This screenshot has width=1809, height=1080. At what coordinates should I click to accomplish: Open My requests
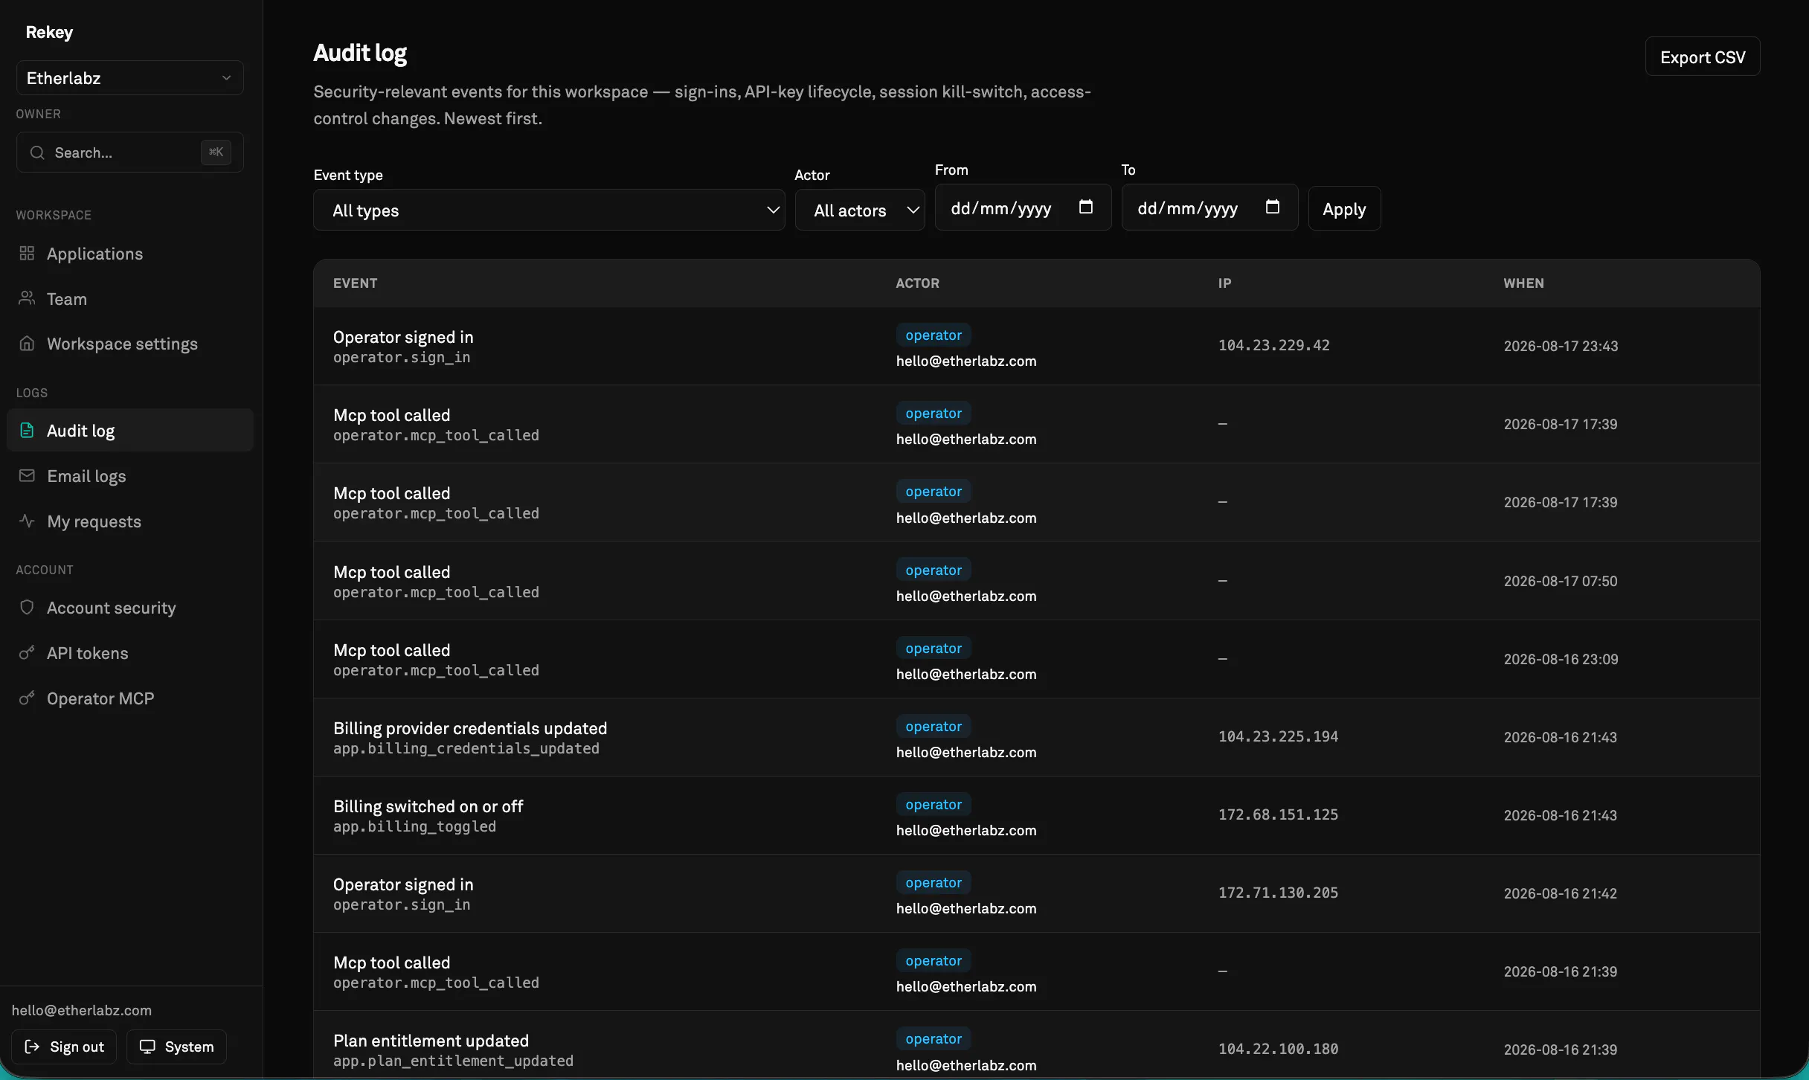click(x=130, y=521)
